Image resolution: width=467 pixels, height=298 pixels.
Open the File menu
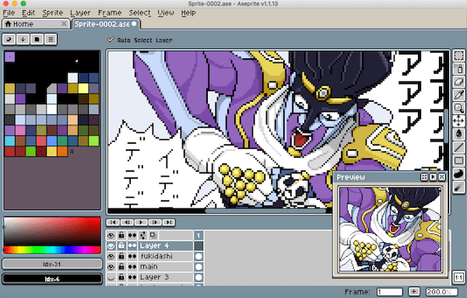pyautogui.click(x=9, y=12)
